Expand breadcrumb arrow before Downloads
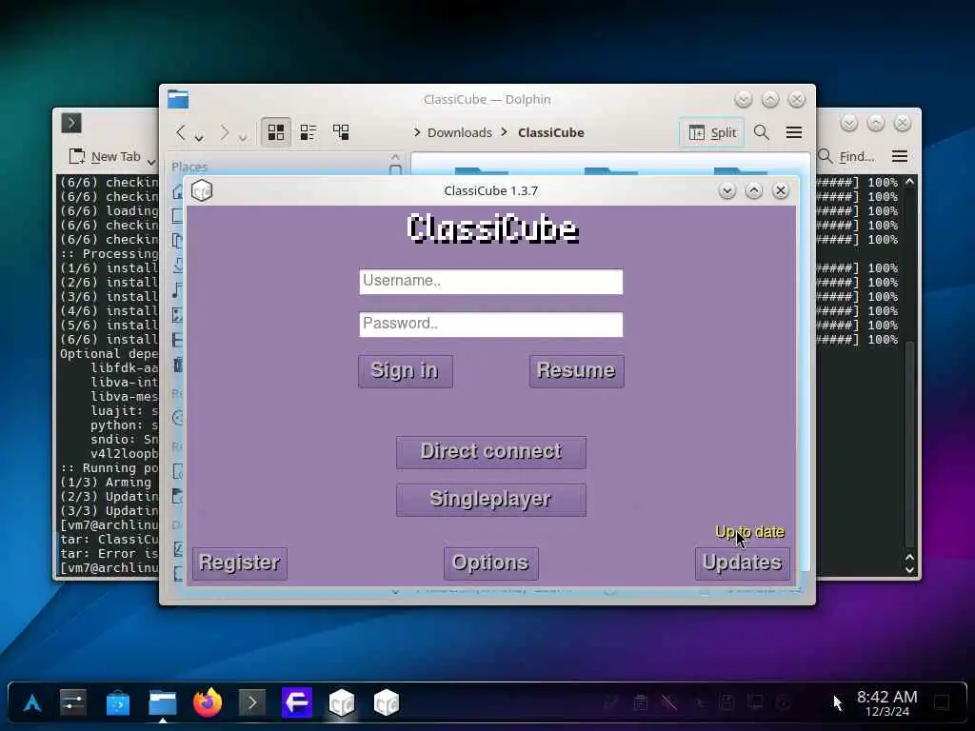 point(417,132)
